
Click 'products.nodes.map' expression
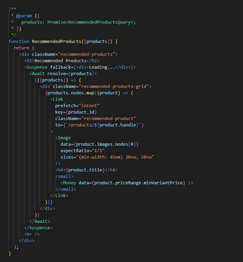click(x=71, y=93)
